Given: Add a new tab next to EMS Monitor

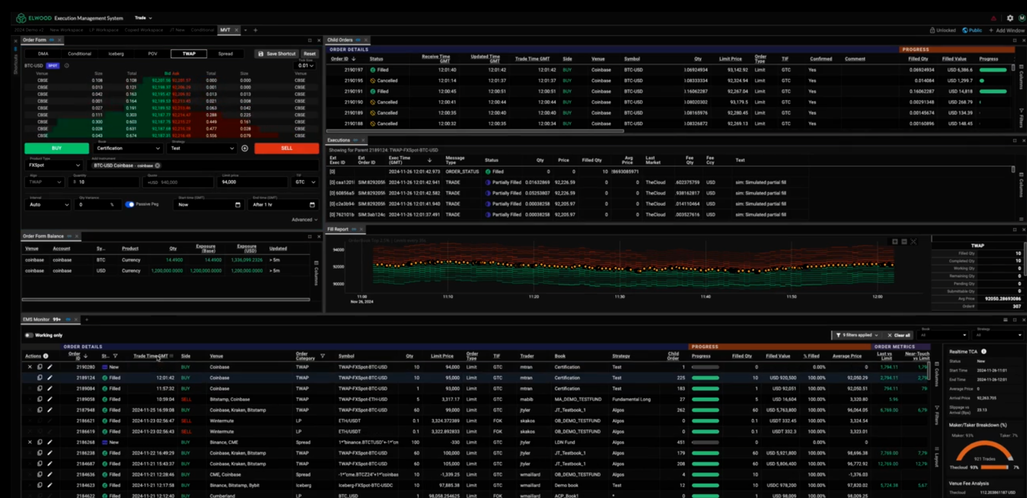Looking at the screenshot, I should pos(86,320).
